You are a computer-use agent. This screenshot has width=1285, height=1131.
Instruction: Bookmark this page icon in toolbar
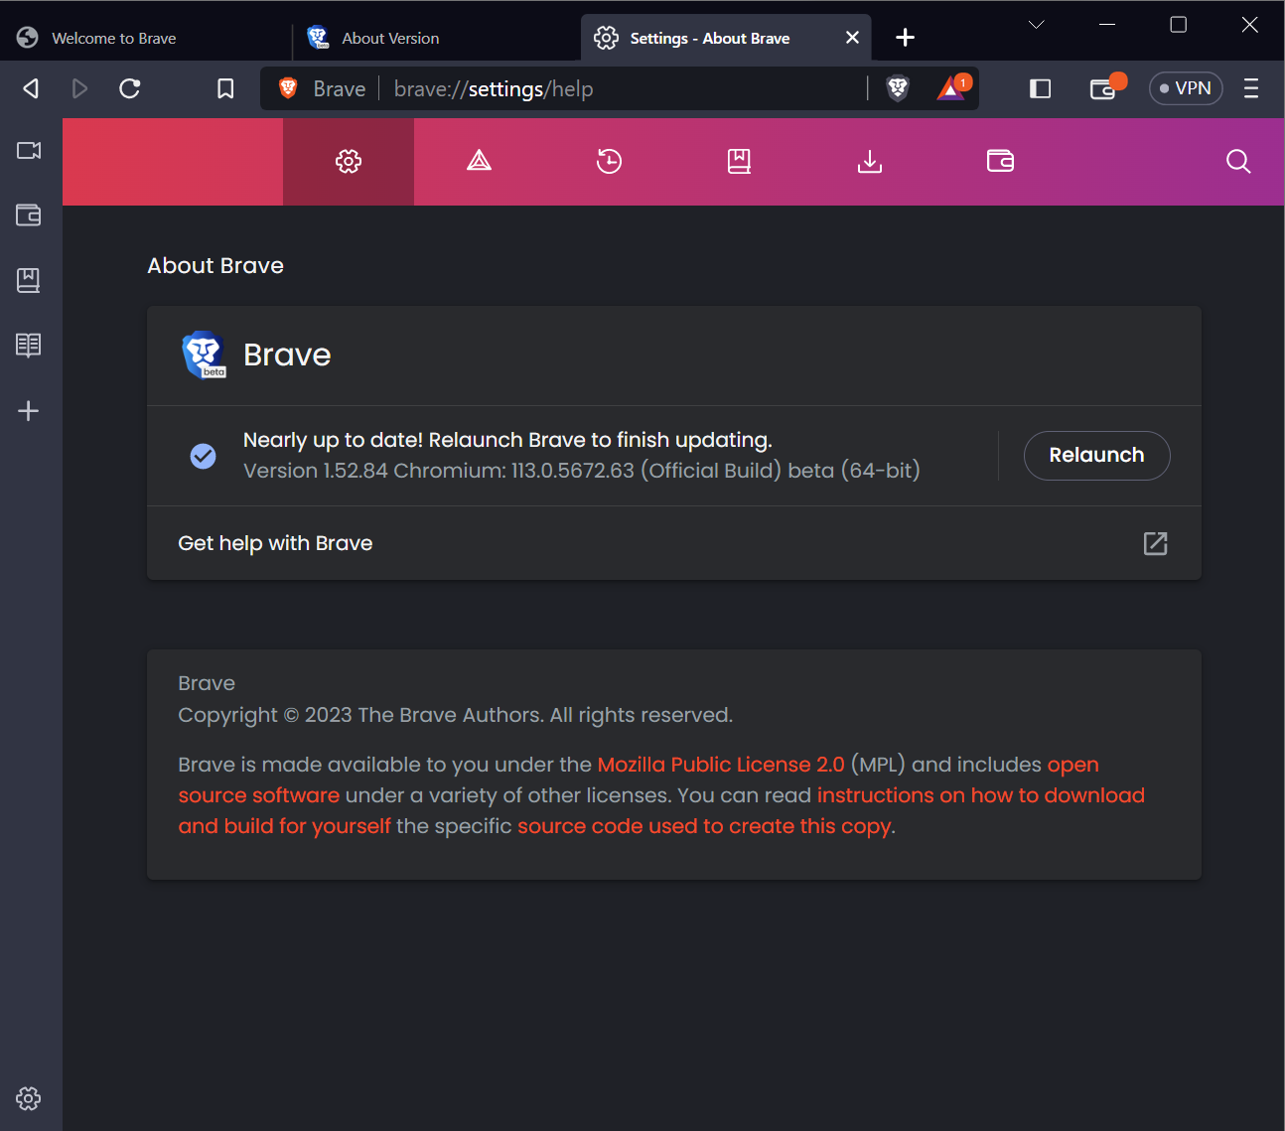(225, 88)
